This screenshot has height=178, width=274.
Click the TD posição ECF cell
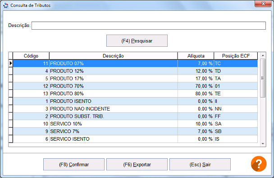(236, 71)
